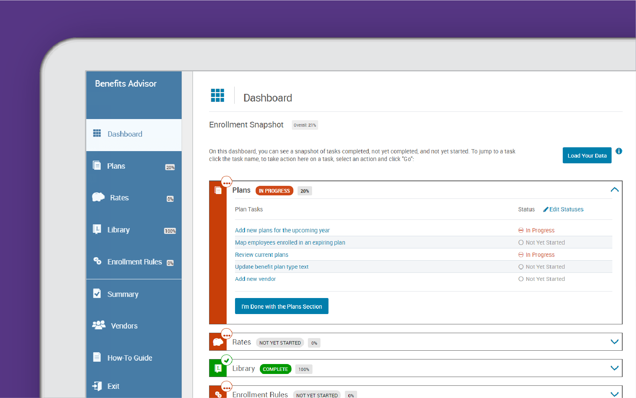Click the 100% badge beside Library in sidebar
636x398 pixels.
tap(170, 231)
